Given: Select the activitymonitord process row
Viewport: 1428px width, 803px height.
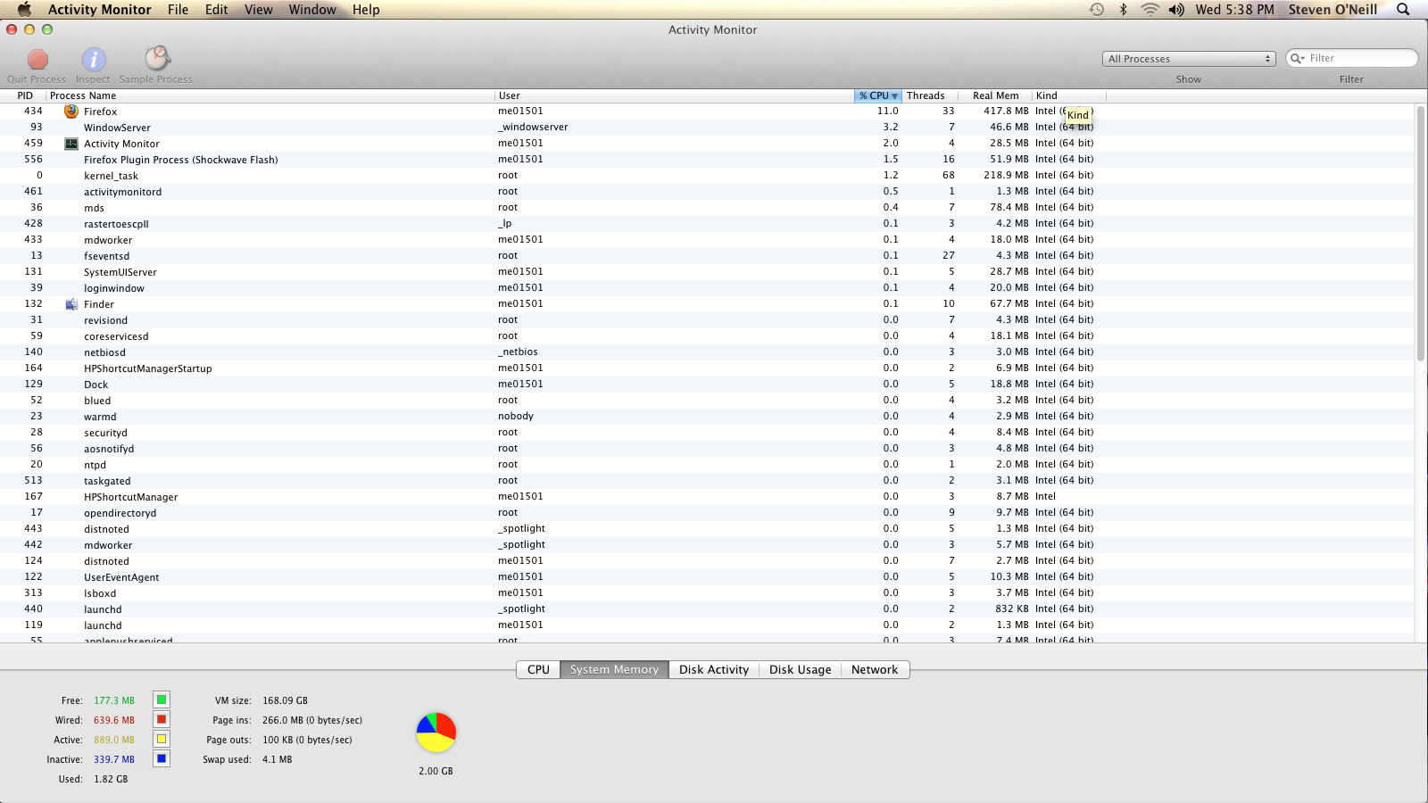Looking at the screenshot, I should click(707, 192).
